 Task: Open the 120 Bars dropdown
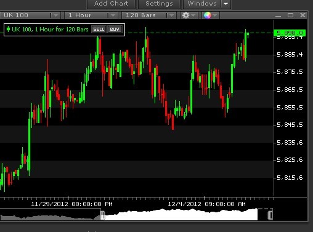click(148, 15)
